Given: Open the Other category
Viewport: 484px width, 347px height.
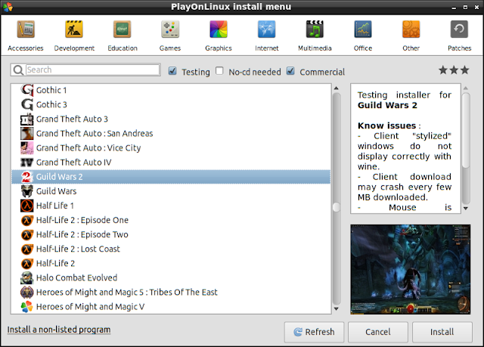Looking at the screenshot, I should [411, 36].
